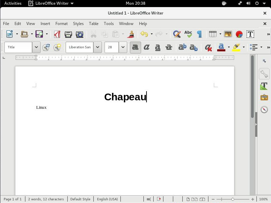Click the Insert Image icon
The image size is (271, 203).
coord(228,34)
